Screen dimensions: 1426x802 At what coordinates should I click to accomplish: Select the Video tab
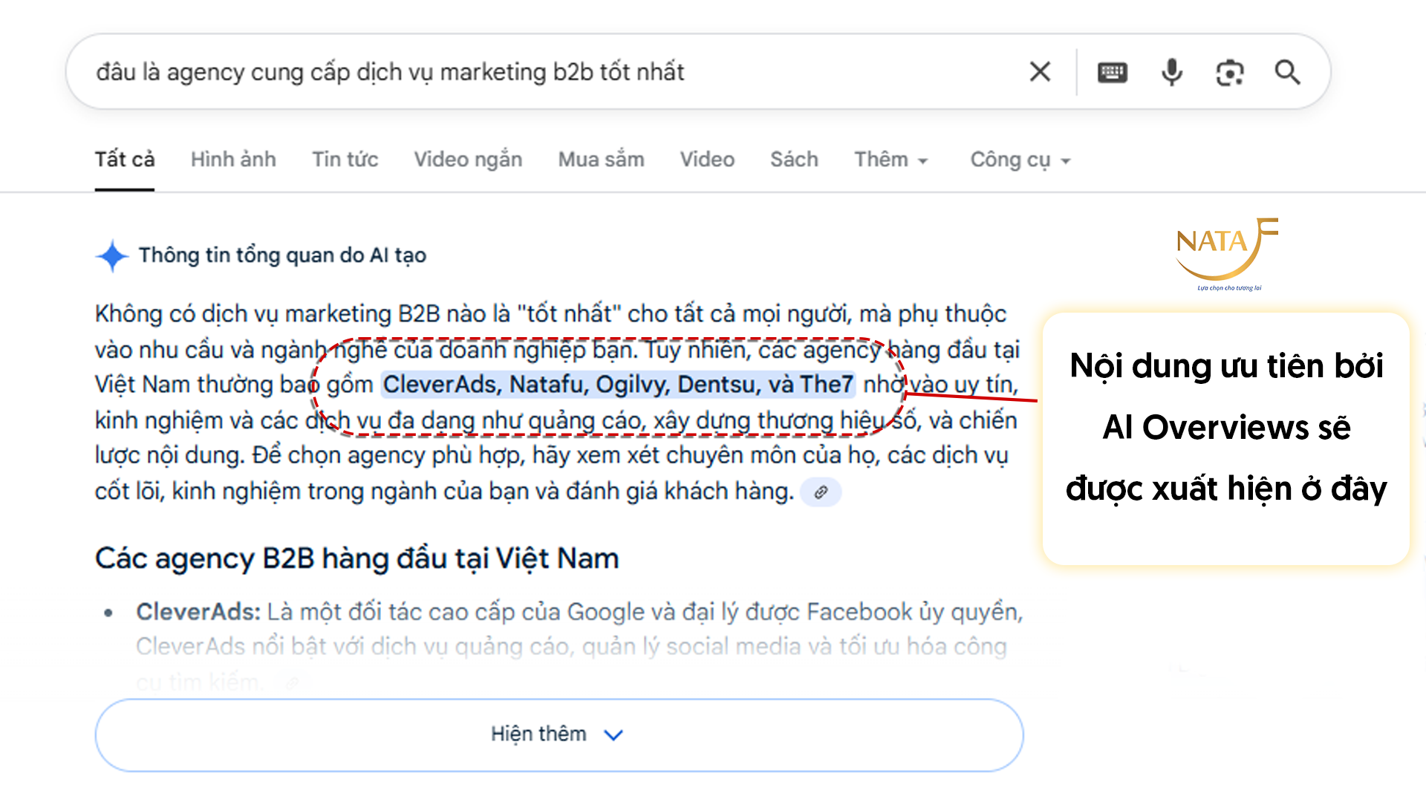(x=707, y=160)
